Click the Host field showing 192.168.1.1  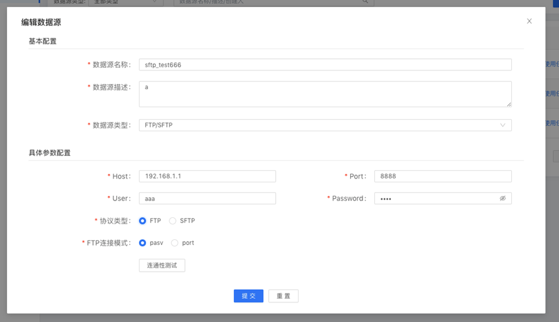coord(207,176)
